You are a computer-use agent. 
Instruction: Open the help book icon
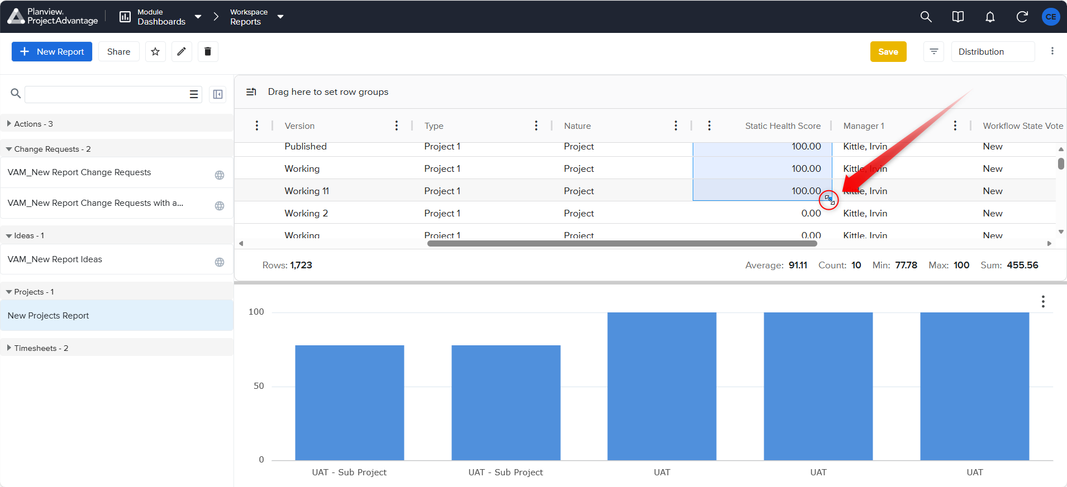point(958,17)
